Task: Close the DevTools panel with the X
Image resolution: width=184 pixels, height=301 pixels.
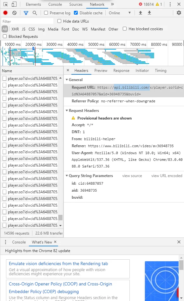Action: coord(179,4)
